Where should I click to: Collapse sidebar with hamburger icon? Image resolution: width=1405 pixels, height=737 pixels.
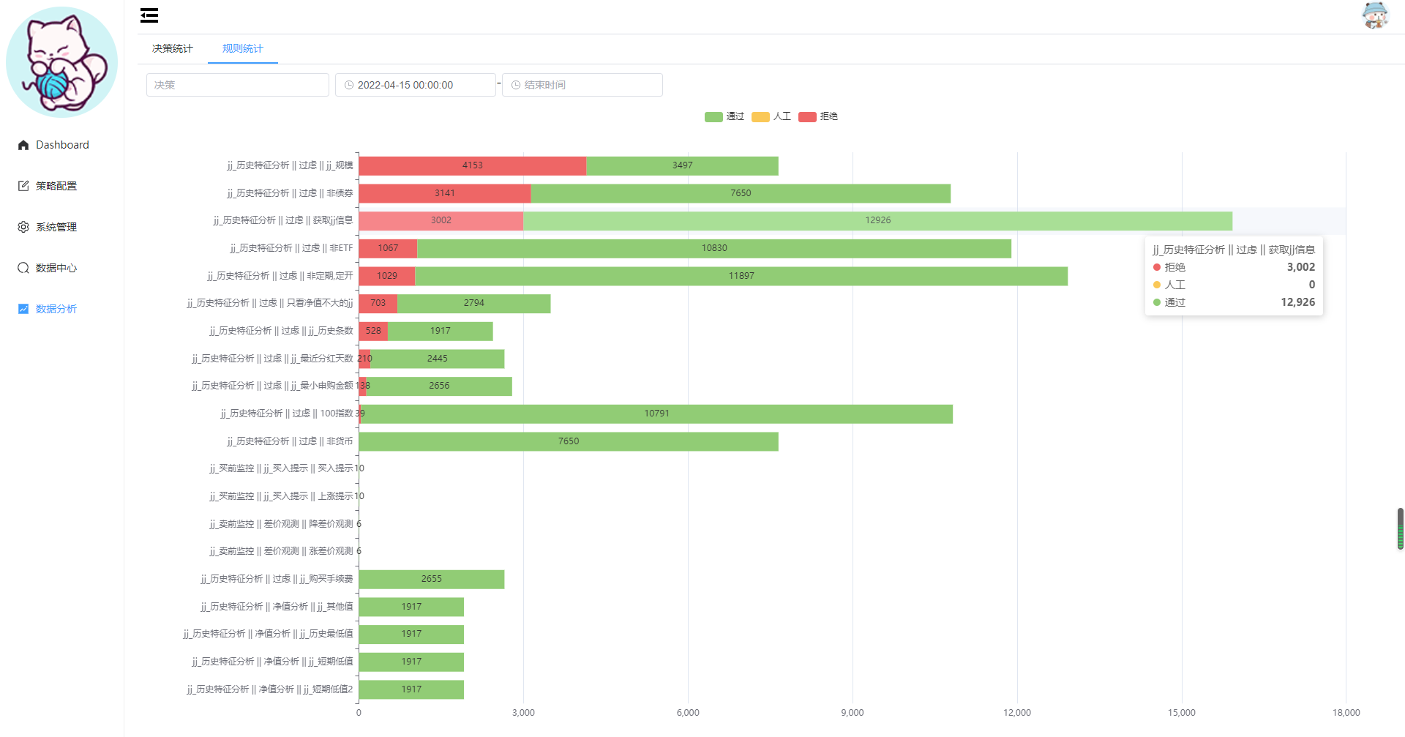149,15
